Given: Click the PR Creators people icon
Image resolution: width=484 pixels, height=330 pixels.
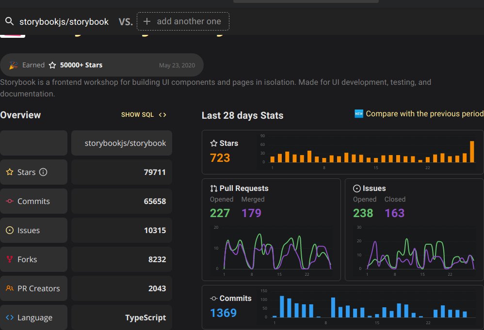Looking at the screenshot, I should (x=10, y=288).
